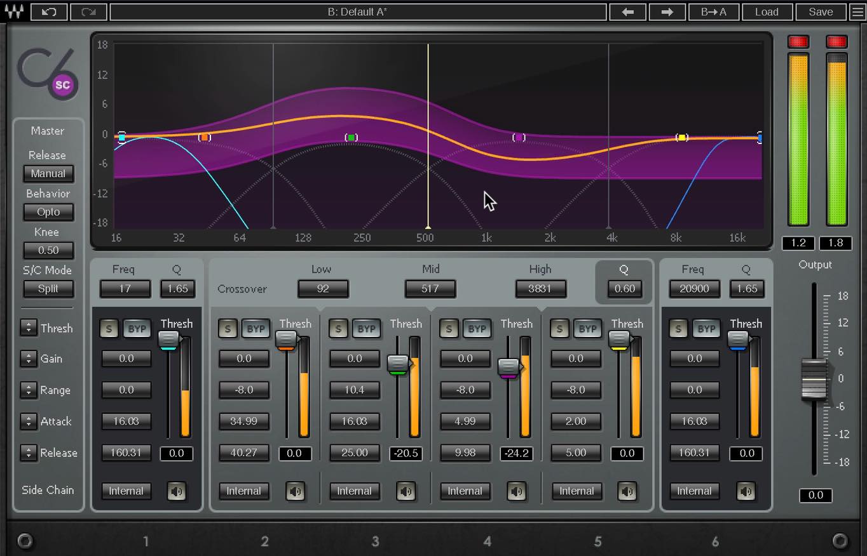Click band 1 sidechain listen speaker icon
867x556 pixels.
[177, 491]
